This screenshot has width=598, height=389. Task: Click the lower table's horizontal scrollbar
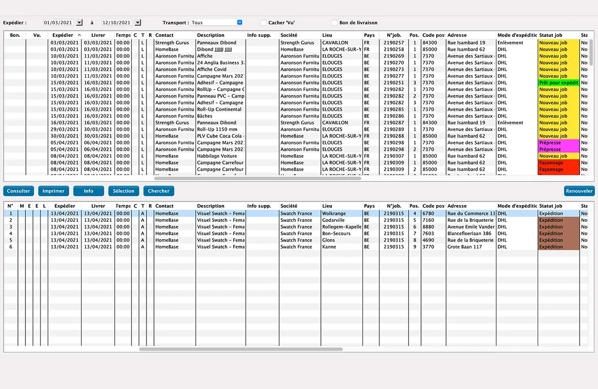pos(241,349)
